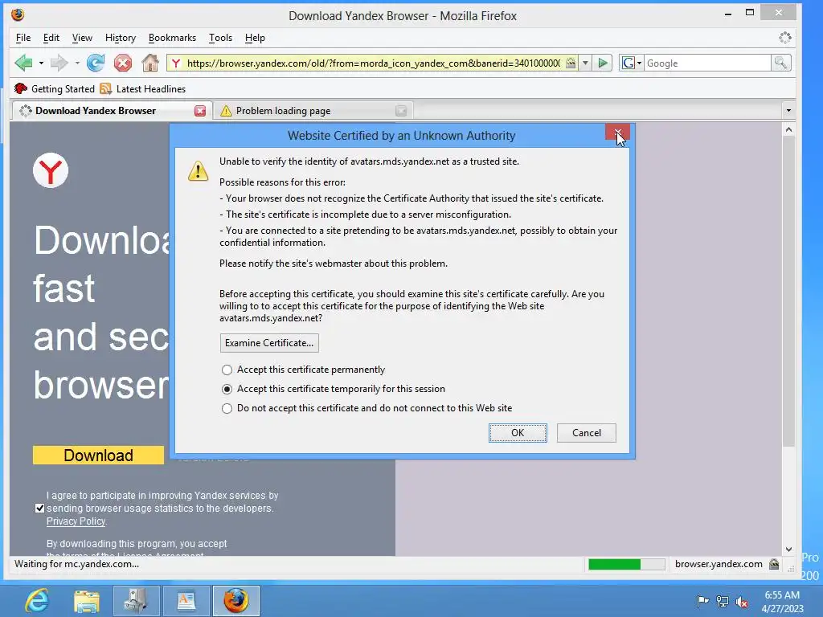Click the network tray icon

(723, 601)
